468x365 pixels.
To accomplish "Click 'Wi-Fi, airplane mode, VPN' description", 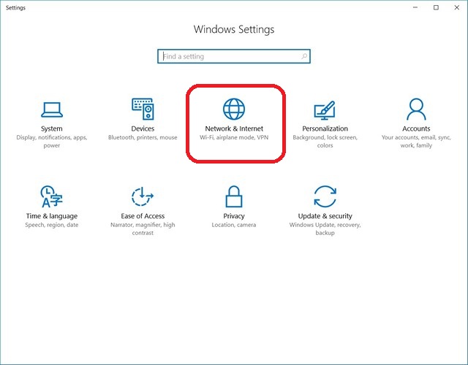I will pos(234,137).
